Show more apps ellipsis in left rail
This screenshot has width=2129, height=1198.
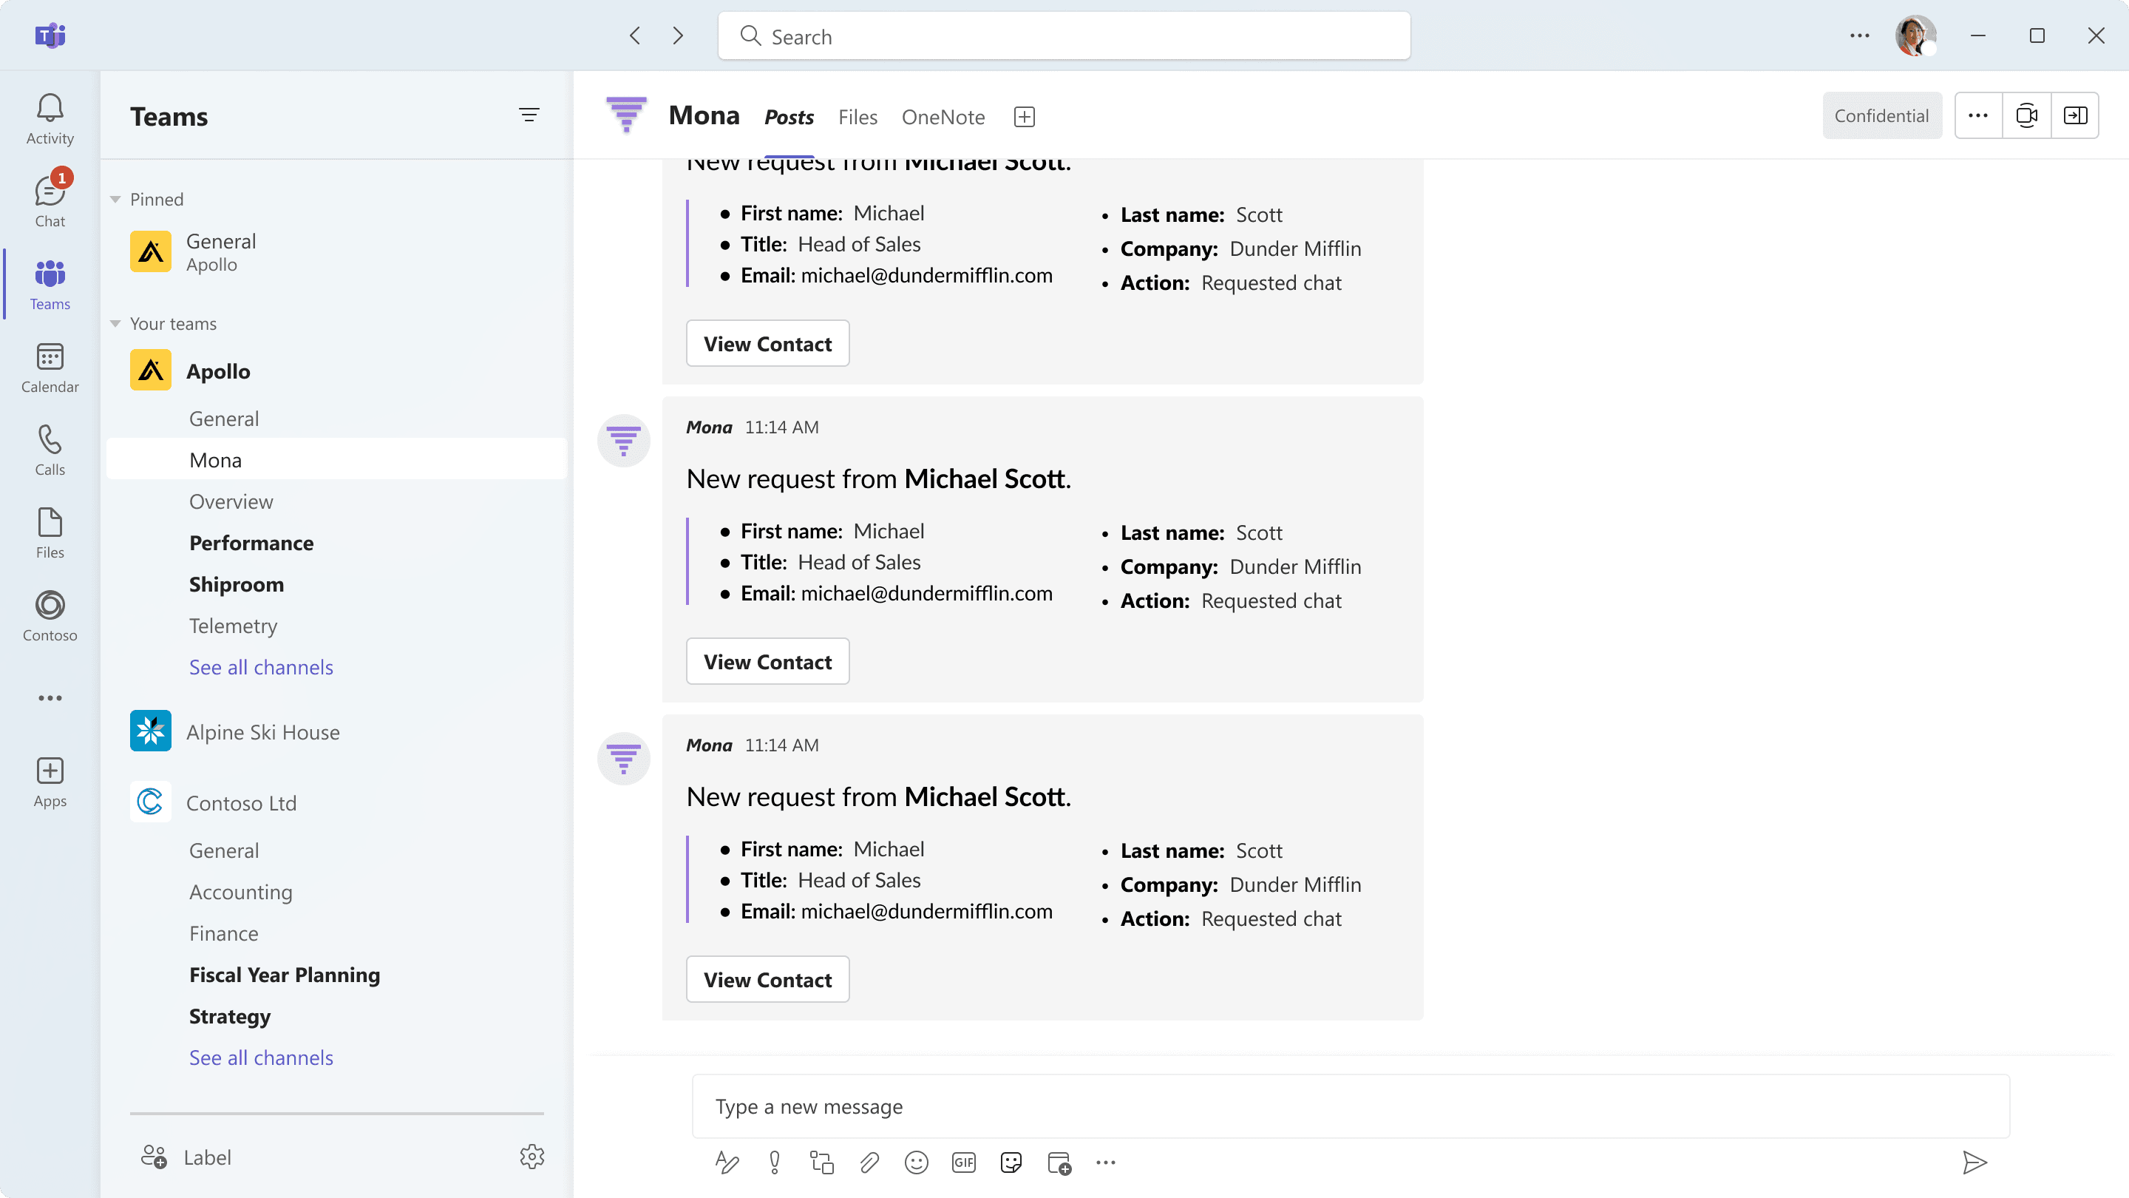click(x=50, y=698)
